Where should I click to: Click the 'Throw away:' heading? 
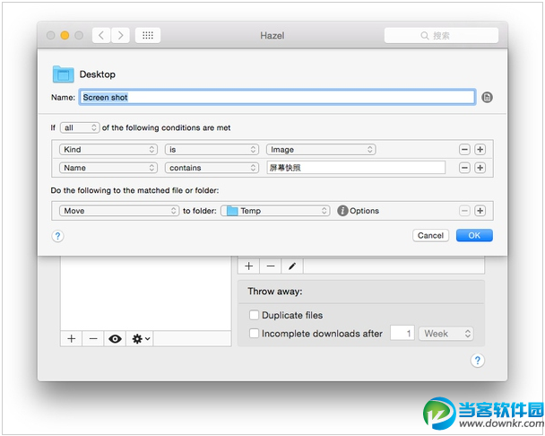[275, 292]
